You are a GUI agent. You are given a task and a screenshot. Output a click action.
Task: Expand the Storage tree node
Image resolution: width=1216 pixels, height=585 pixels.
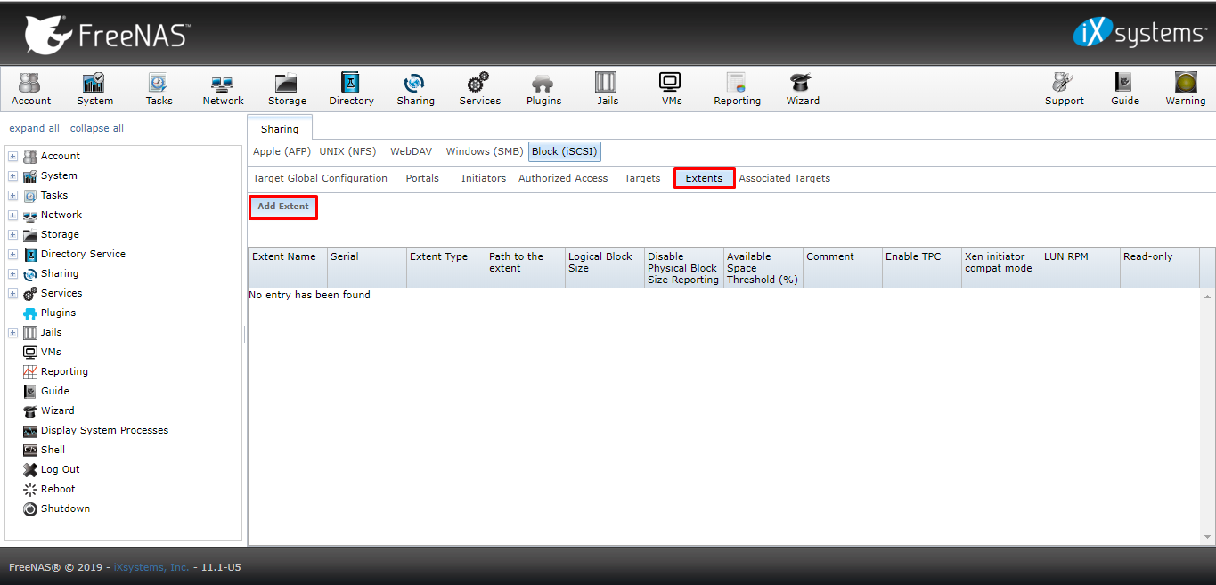pos(13,234)
